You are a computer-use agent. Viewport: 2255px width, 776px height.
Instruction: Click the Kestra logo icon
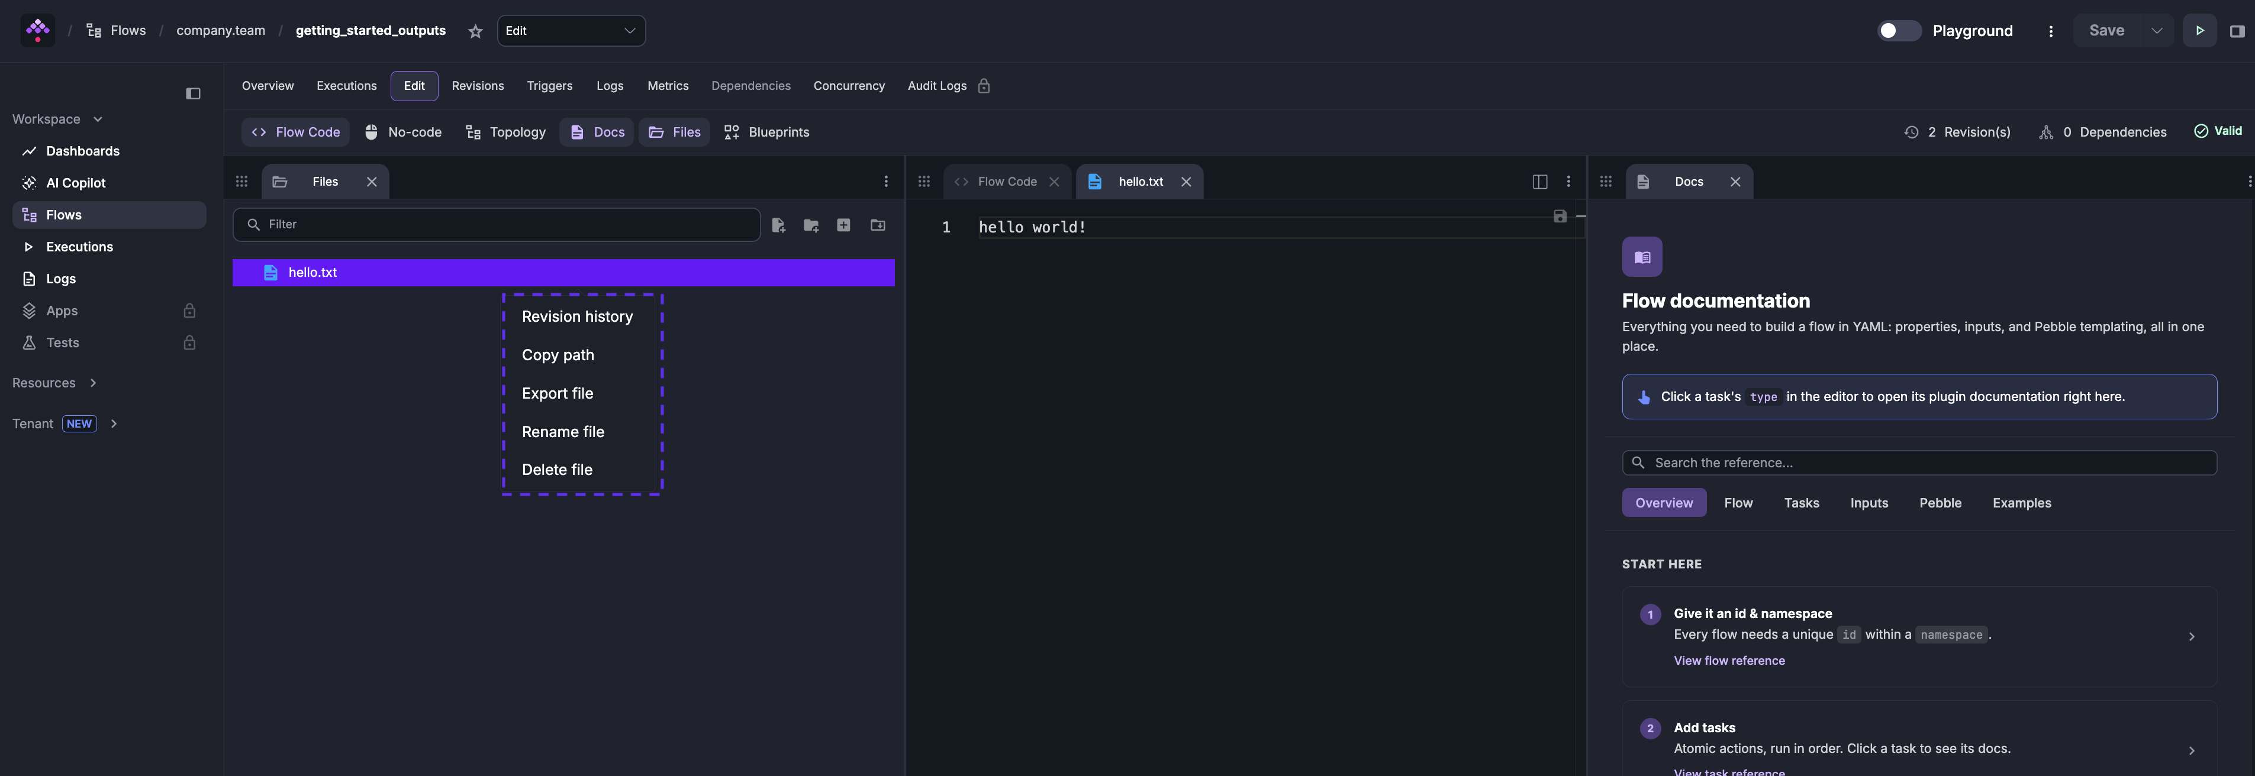[x=38, y=31]
